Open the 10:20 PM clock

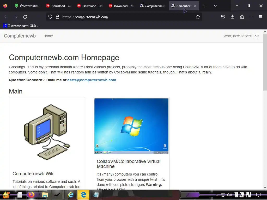243,195
